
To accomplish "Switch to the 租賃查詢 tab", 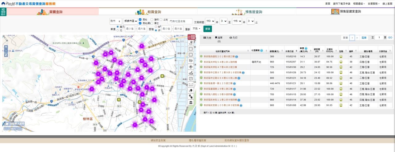I will point(148,12).
